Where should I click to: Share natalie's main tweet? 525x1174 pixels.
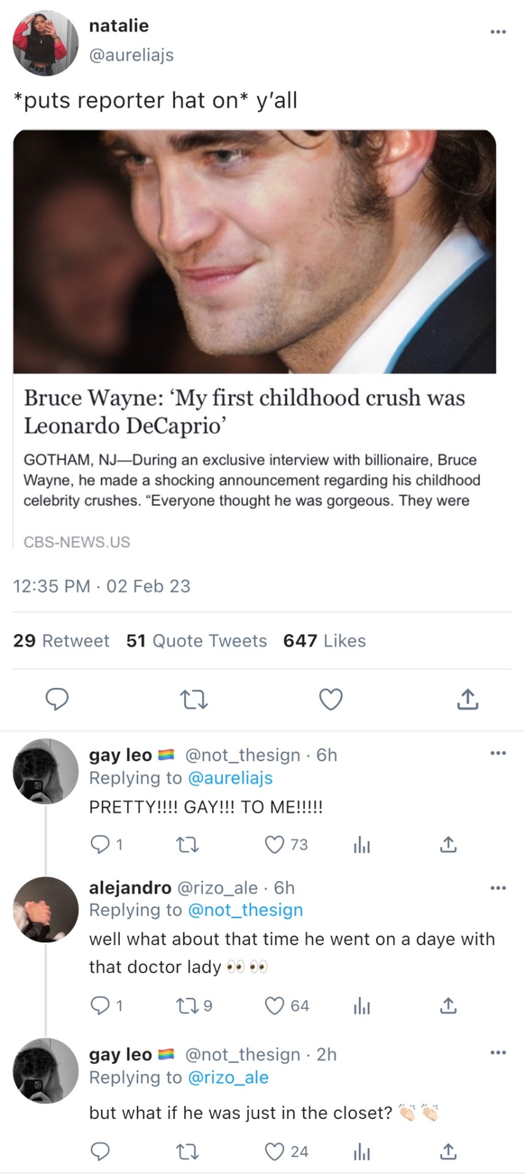[x=468, y=699]
